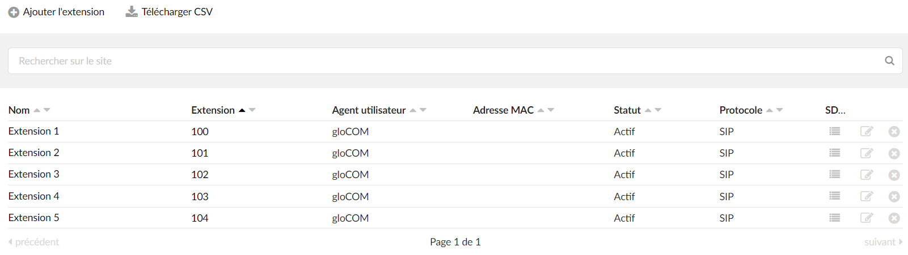The height and width of the screenshot is (255, 908).
Task: Click the edit icon for Extension 4
Action: point(867,196)
